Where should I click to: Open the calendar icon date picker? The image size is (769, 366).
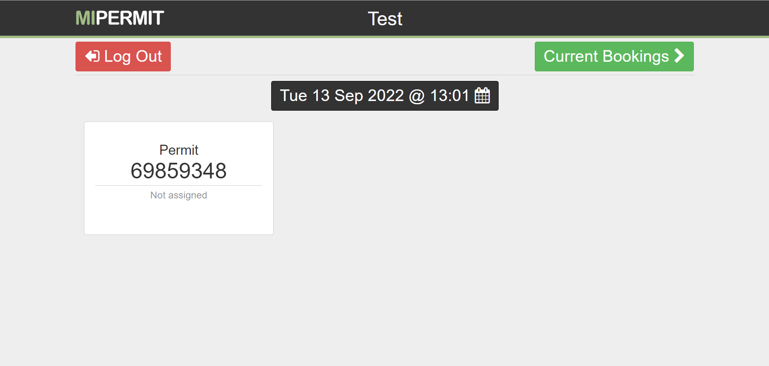click(482, 96)
